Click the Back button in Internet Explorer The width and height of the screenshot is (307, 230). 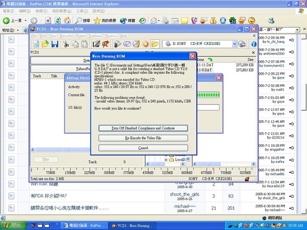click(x=12, y=20)
